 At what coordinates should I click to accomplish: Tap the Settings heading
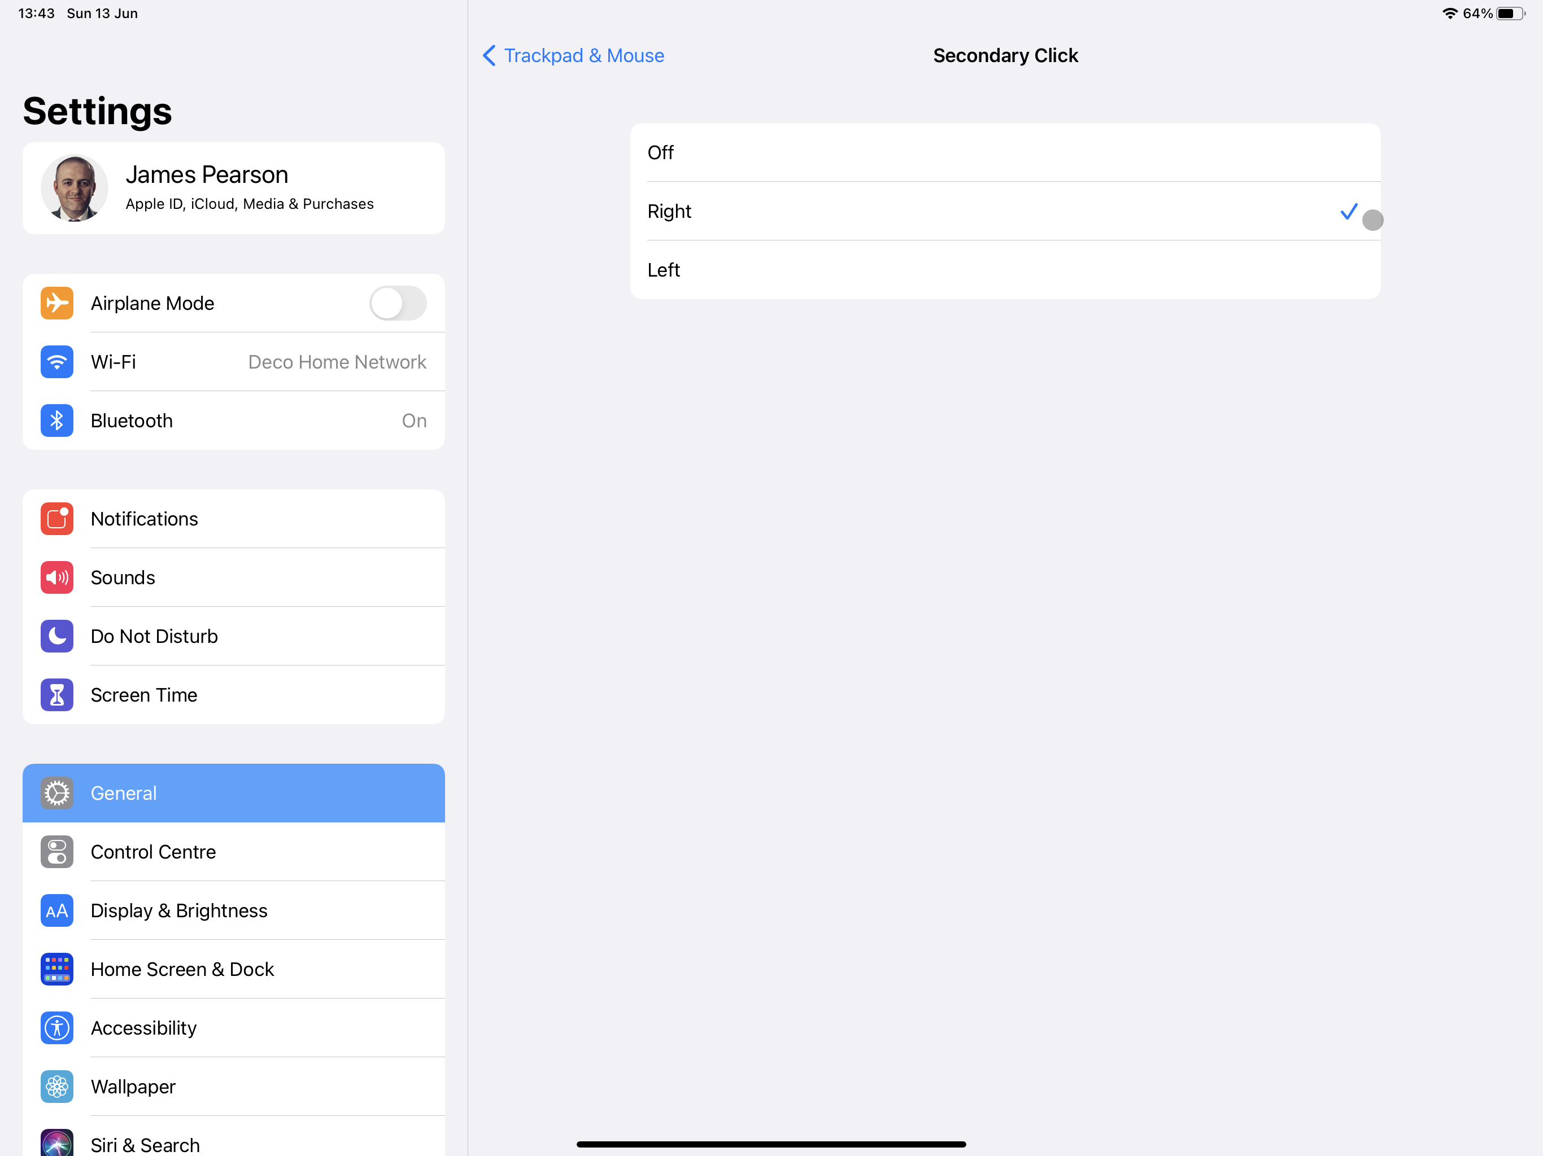point(98,112)
